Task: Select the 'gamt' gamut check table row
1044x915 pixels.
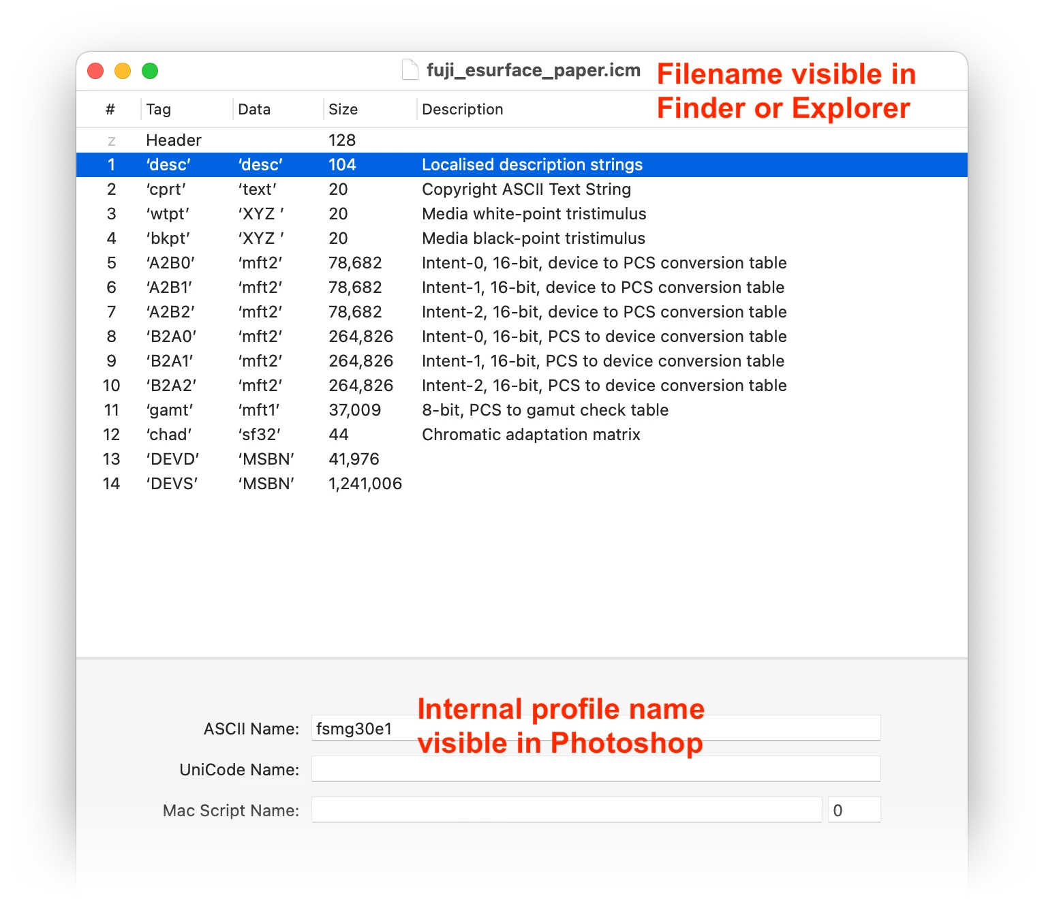Action: (x=522, y=410)
